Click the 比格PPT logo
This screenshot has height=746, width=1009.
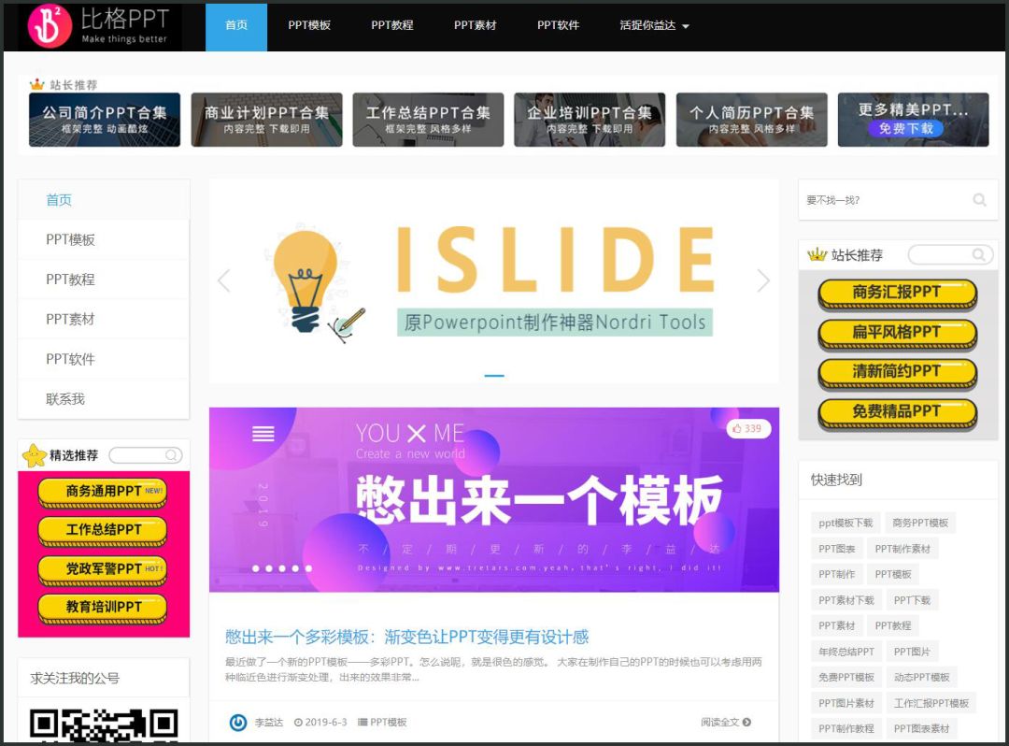tap(99, 26)
